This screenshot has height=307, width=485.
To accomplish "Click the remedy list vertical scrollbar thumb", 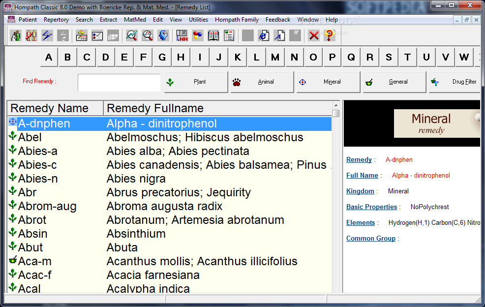I will 336,113.
